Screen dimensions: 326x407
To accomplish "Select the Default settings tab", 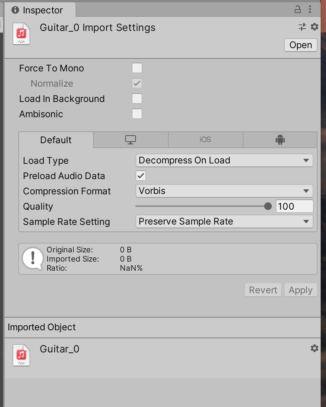I will click(x=56, y=140).
